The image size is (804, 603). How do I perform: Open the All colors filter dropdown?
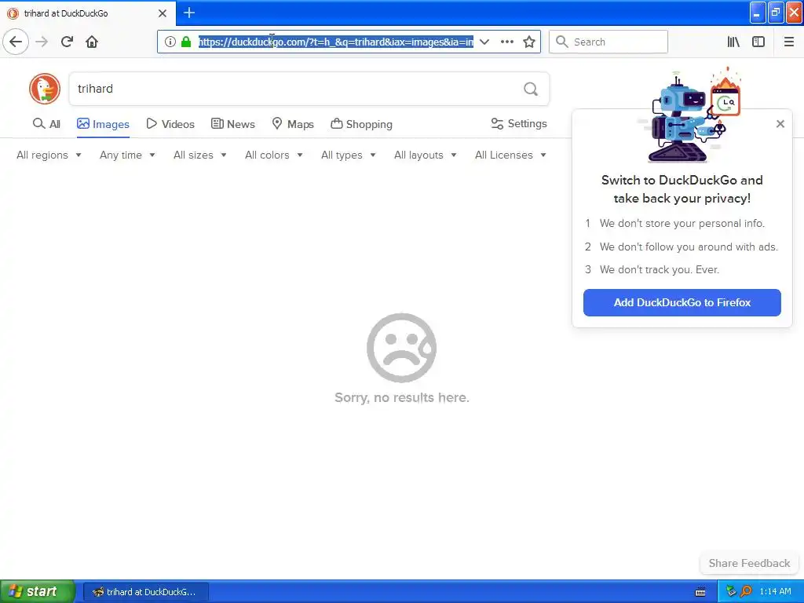[274, 155]
